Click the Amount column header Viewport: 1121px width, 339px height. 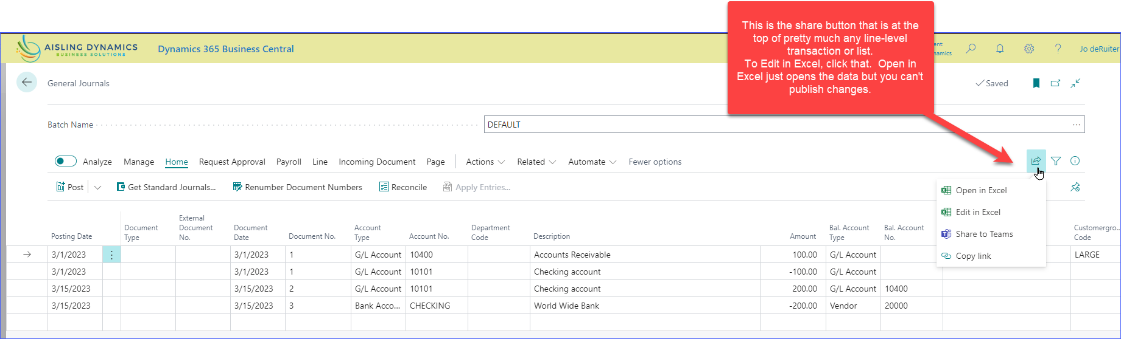pyautogui.click(x=803, y=236)
